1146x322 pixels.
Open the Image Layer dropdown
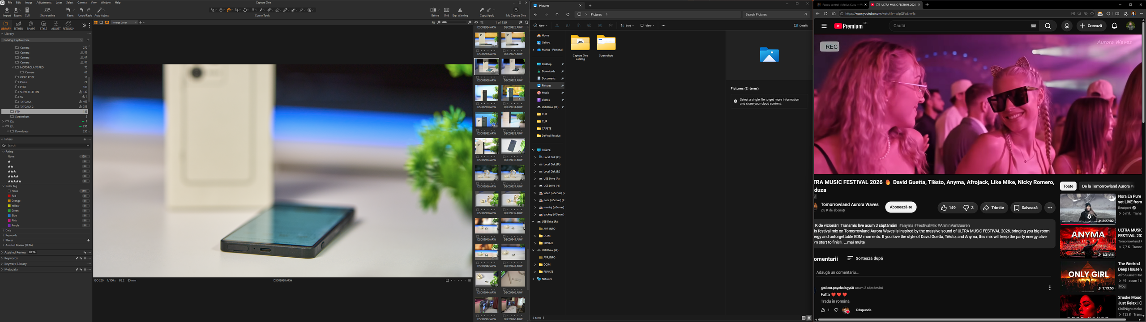tap(124, 22)
